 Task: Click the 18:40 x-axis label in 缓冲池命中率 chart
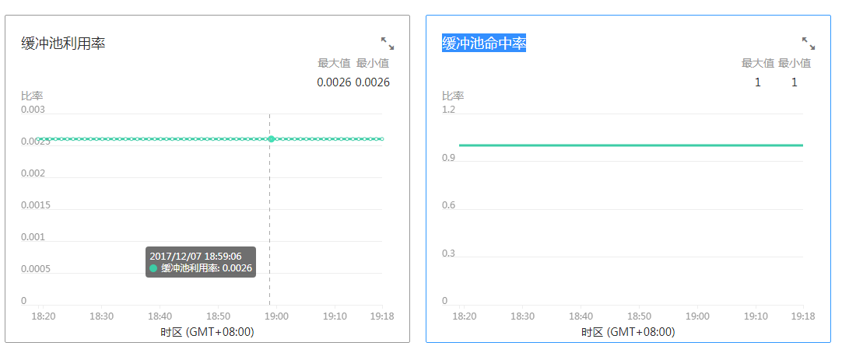581,316
